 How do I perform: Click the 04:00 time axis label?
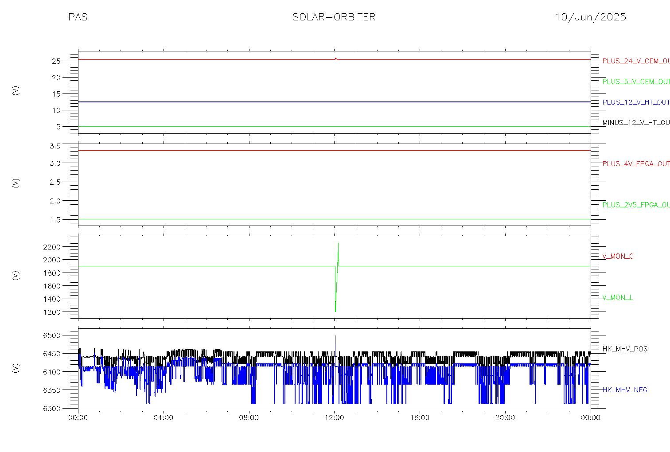coord(164,417)
